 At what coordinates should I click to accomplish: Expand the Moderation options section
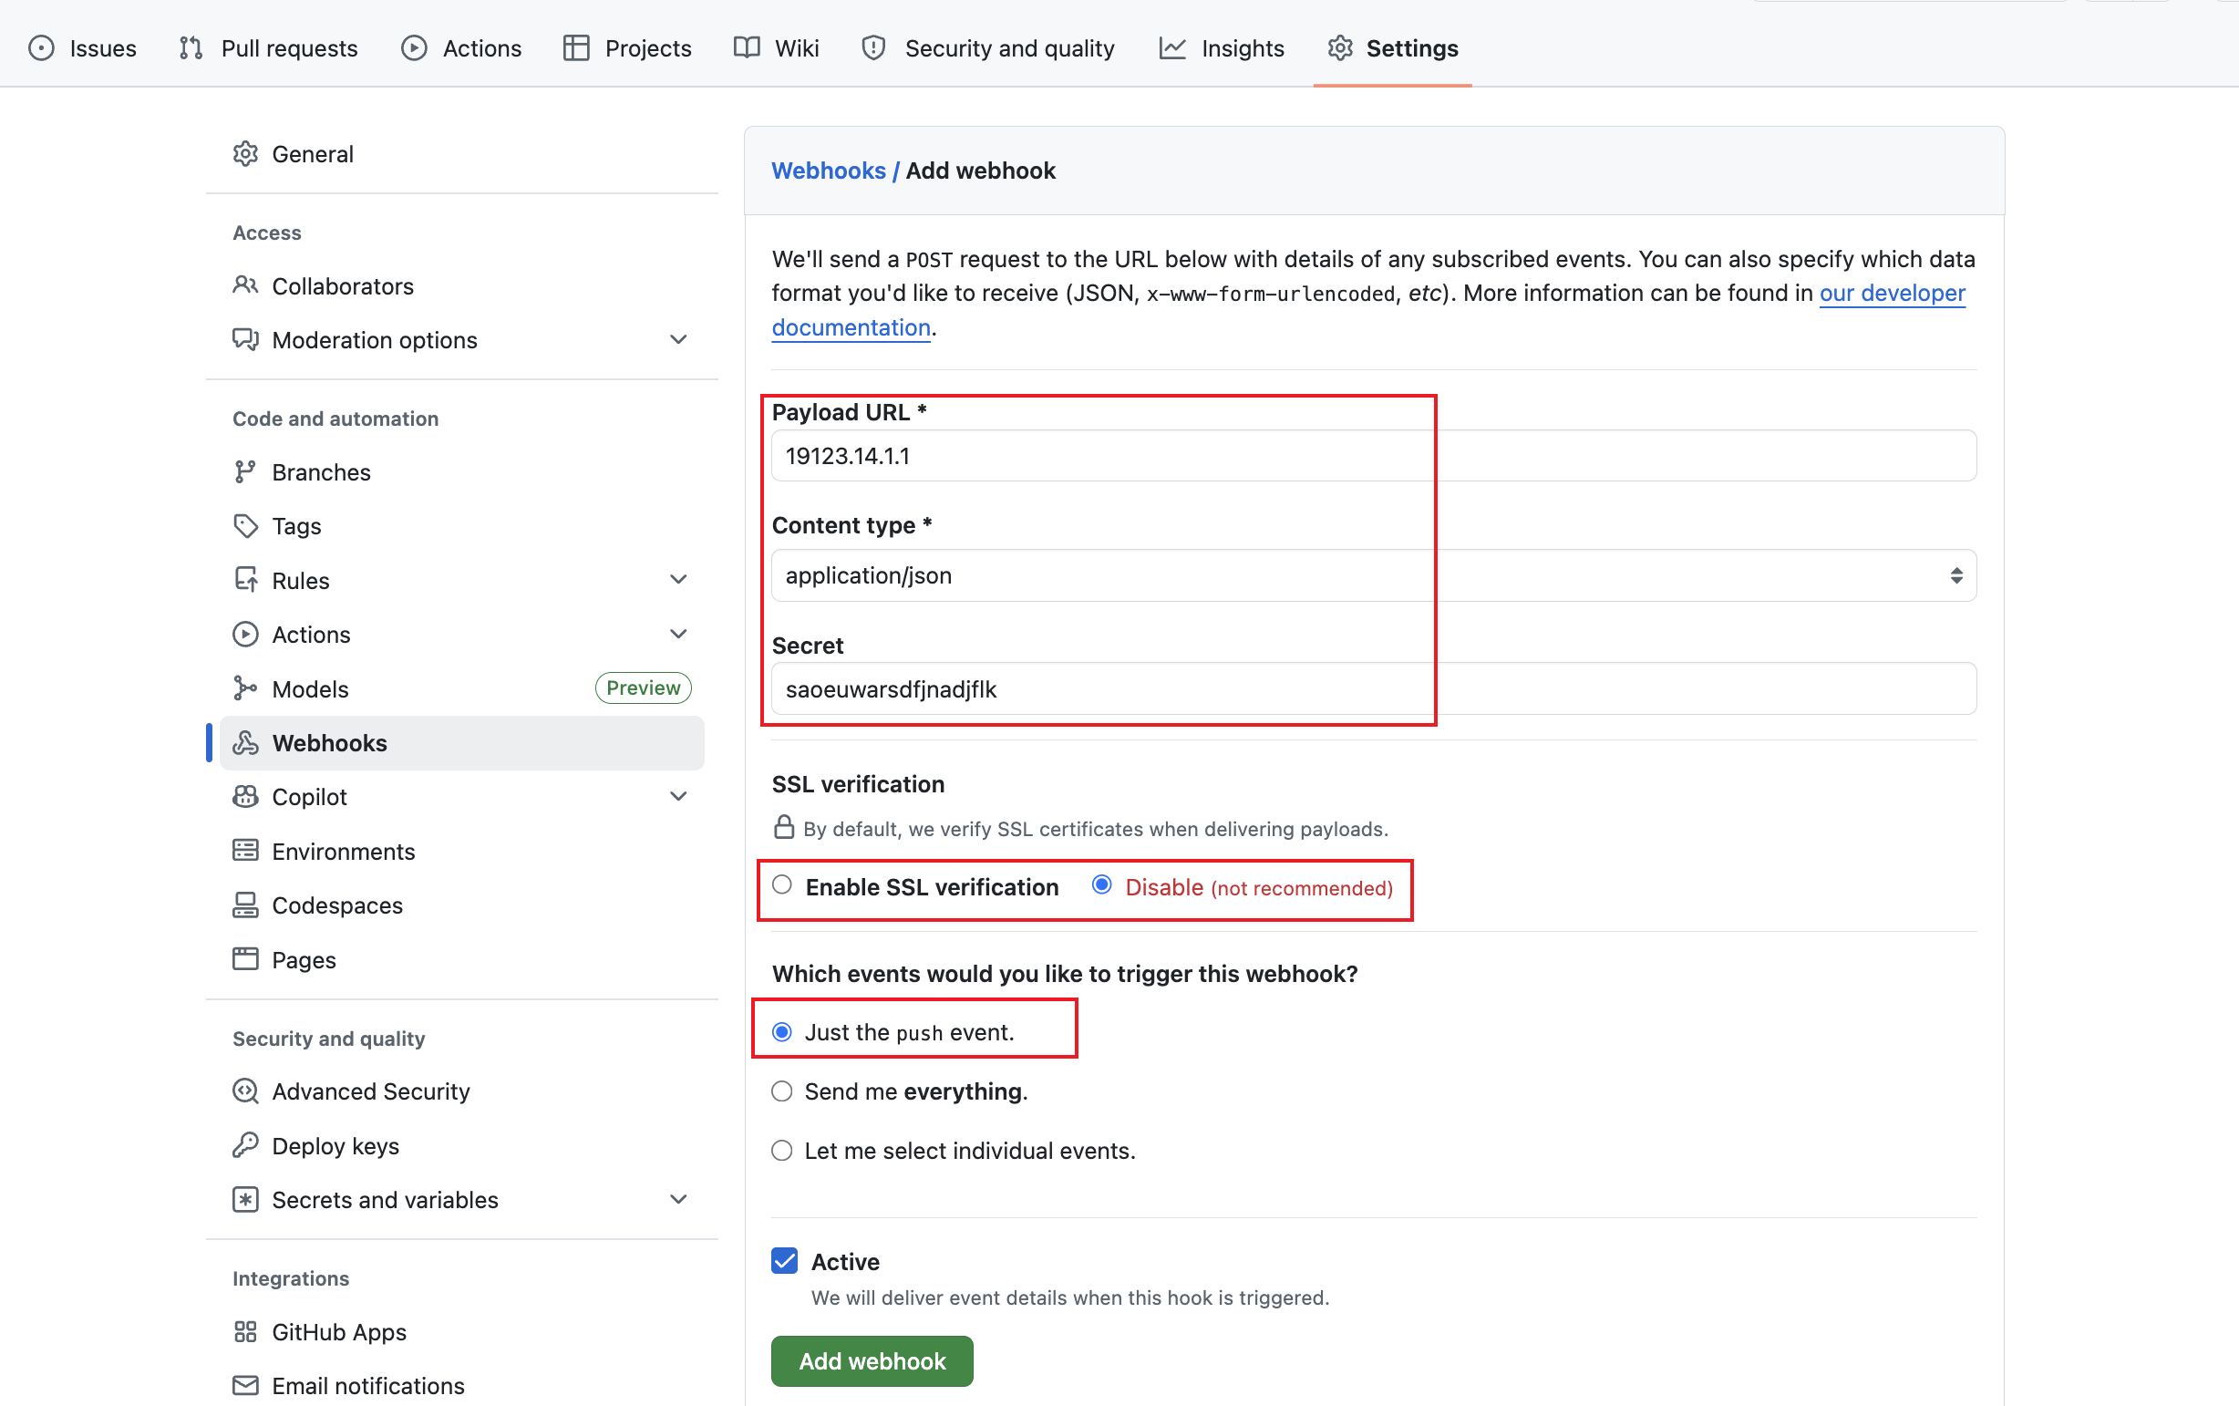point(677,339)
